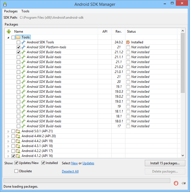Uncheck Android SDK Platform-tools
Image resolution: width=190 pixels, height=192 pixels.
(x=18, y=47)
